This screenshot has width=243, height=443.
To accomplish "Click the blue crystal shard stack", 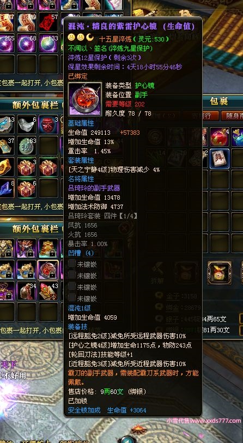I will 6,188.
